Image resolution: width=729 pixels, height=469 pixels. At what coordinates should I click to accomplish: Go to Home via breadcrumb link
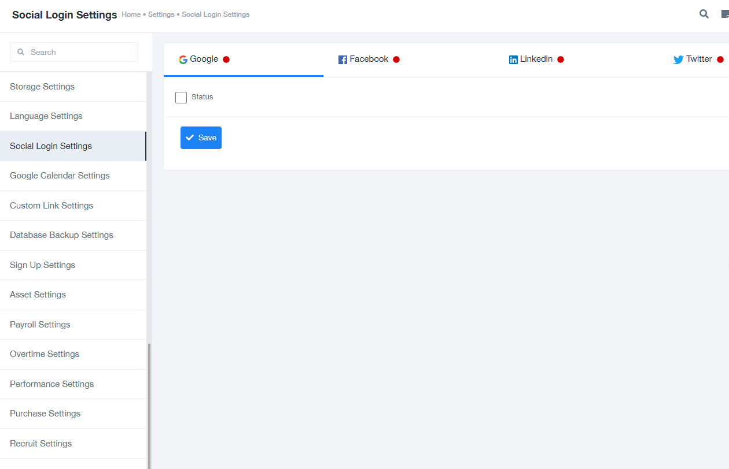coord(131,14)
